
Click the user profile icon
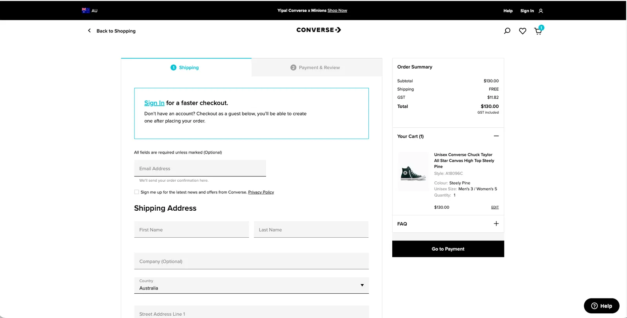541,11
